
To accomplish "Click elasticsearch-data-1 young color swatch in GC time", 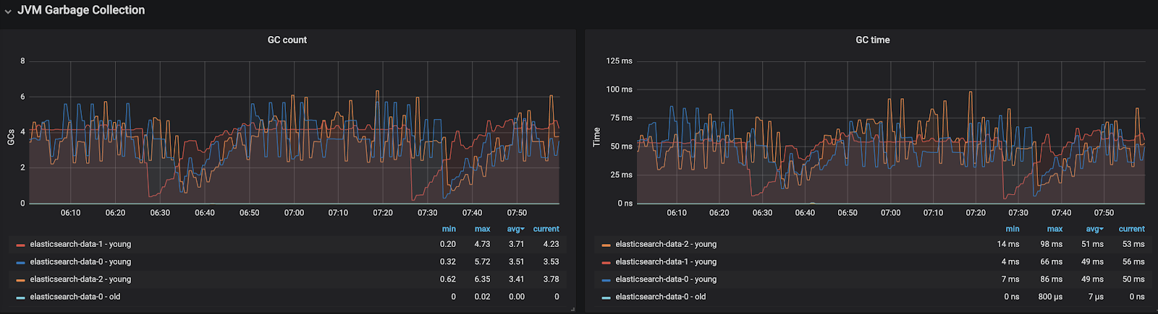I will pyautogui.click(x=606, y=262).
